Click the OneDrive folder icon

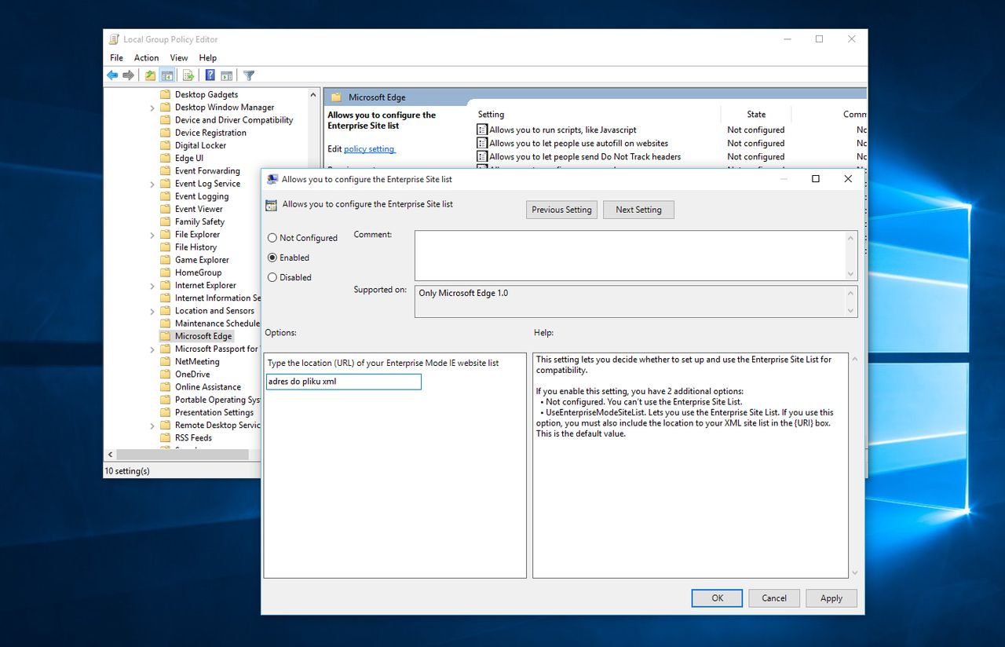point(165,374)
